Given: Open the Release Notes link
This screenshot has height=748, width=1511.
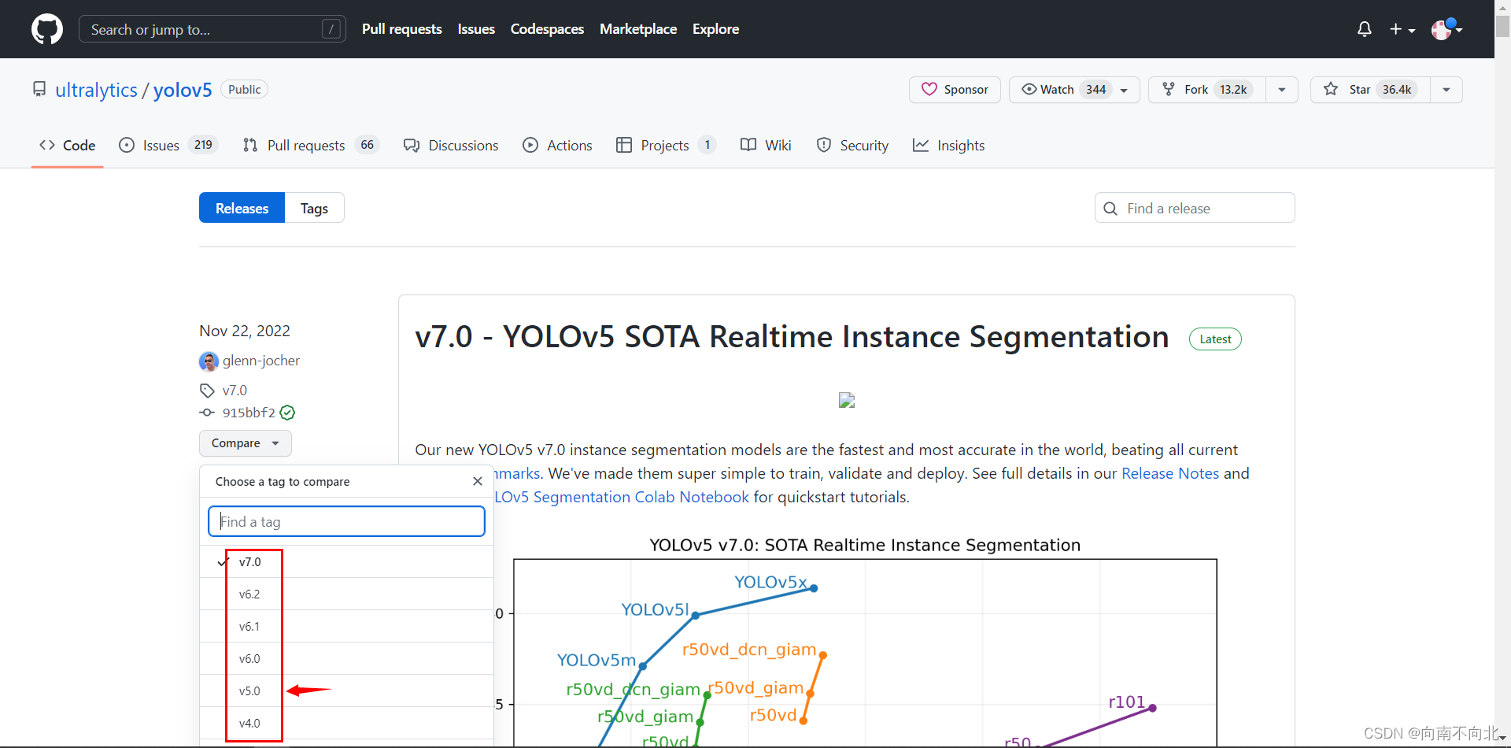Looking at the screenshot, I should click(1170, 473).
